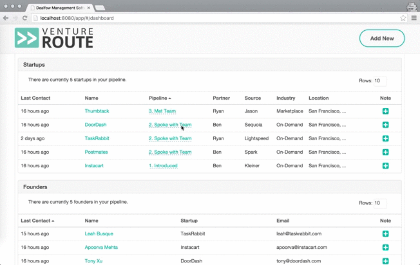Viewport: 420px width, 265px height.
Task: Click email leah@taskrabbit.com
Action: [x=299, y=233]
